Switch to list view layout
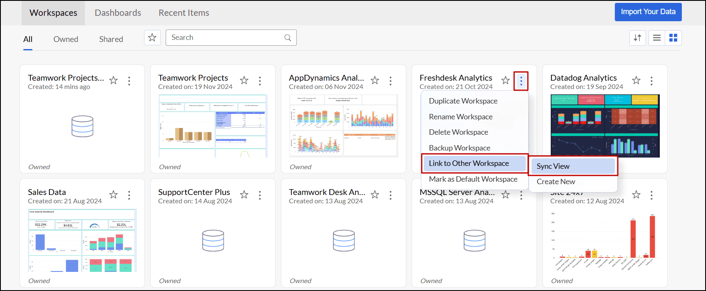Viewport: 706px width, 291px height. pos(656,38)
